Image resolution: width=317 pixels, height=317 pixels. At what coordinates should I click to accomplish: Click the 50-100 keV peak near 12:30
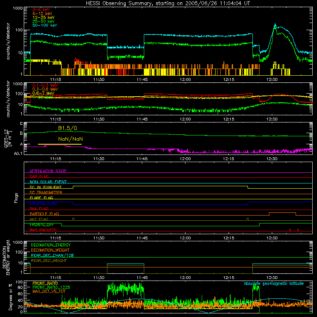tap(275, 25)
